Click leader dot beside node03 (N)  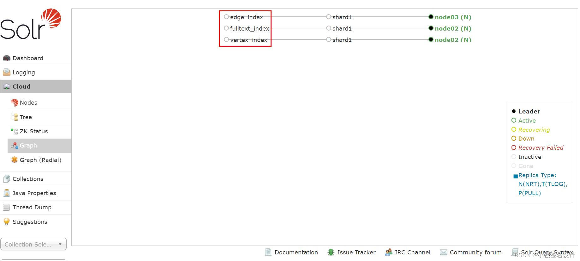[x=431, y=17]
